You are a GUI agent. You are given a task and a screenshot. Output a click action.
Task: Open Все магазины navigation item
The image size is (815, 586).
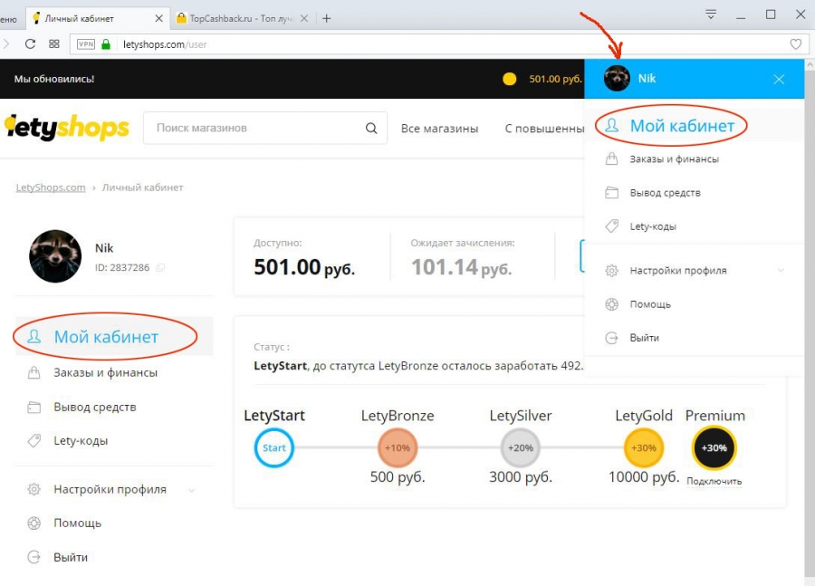pos(439,129)
